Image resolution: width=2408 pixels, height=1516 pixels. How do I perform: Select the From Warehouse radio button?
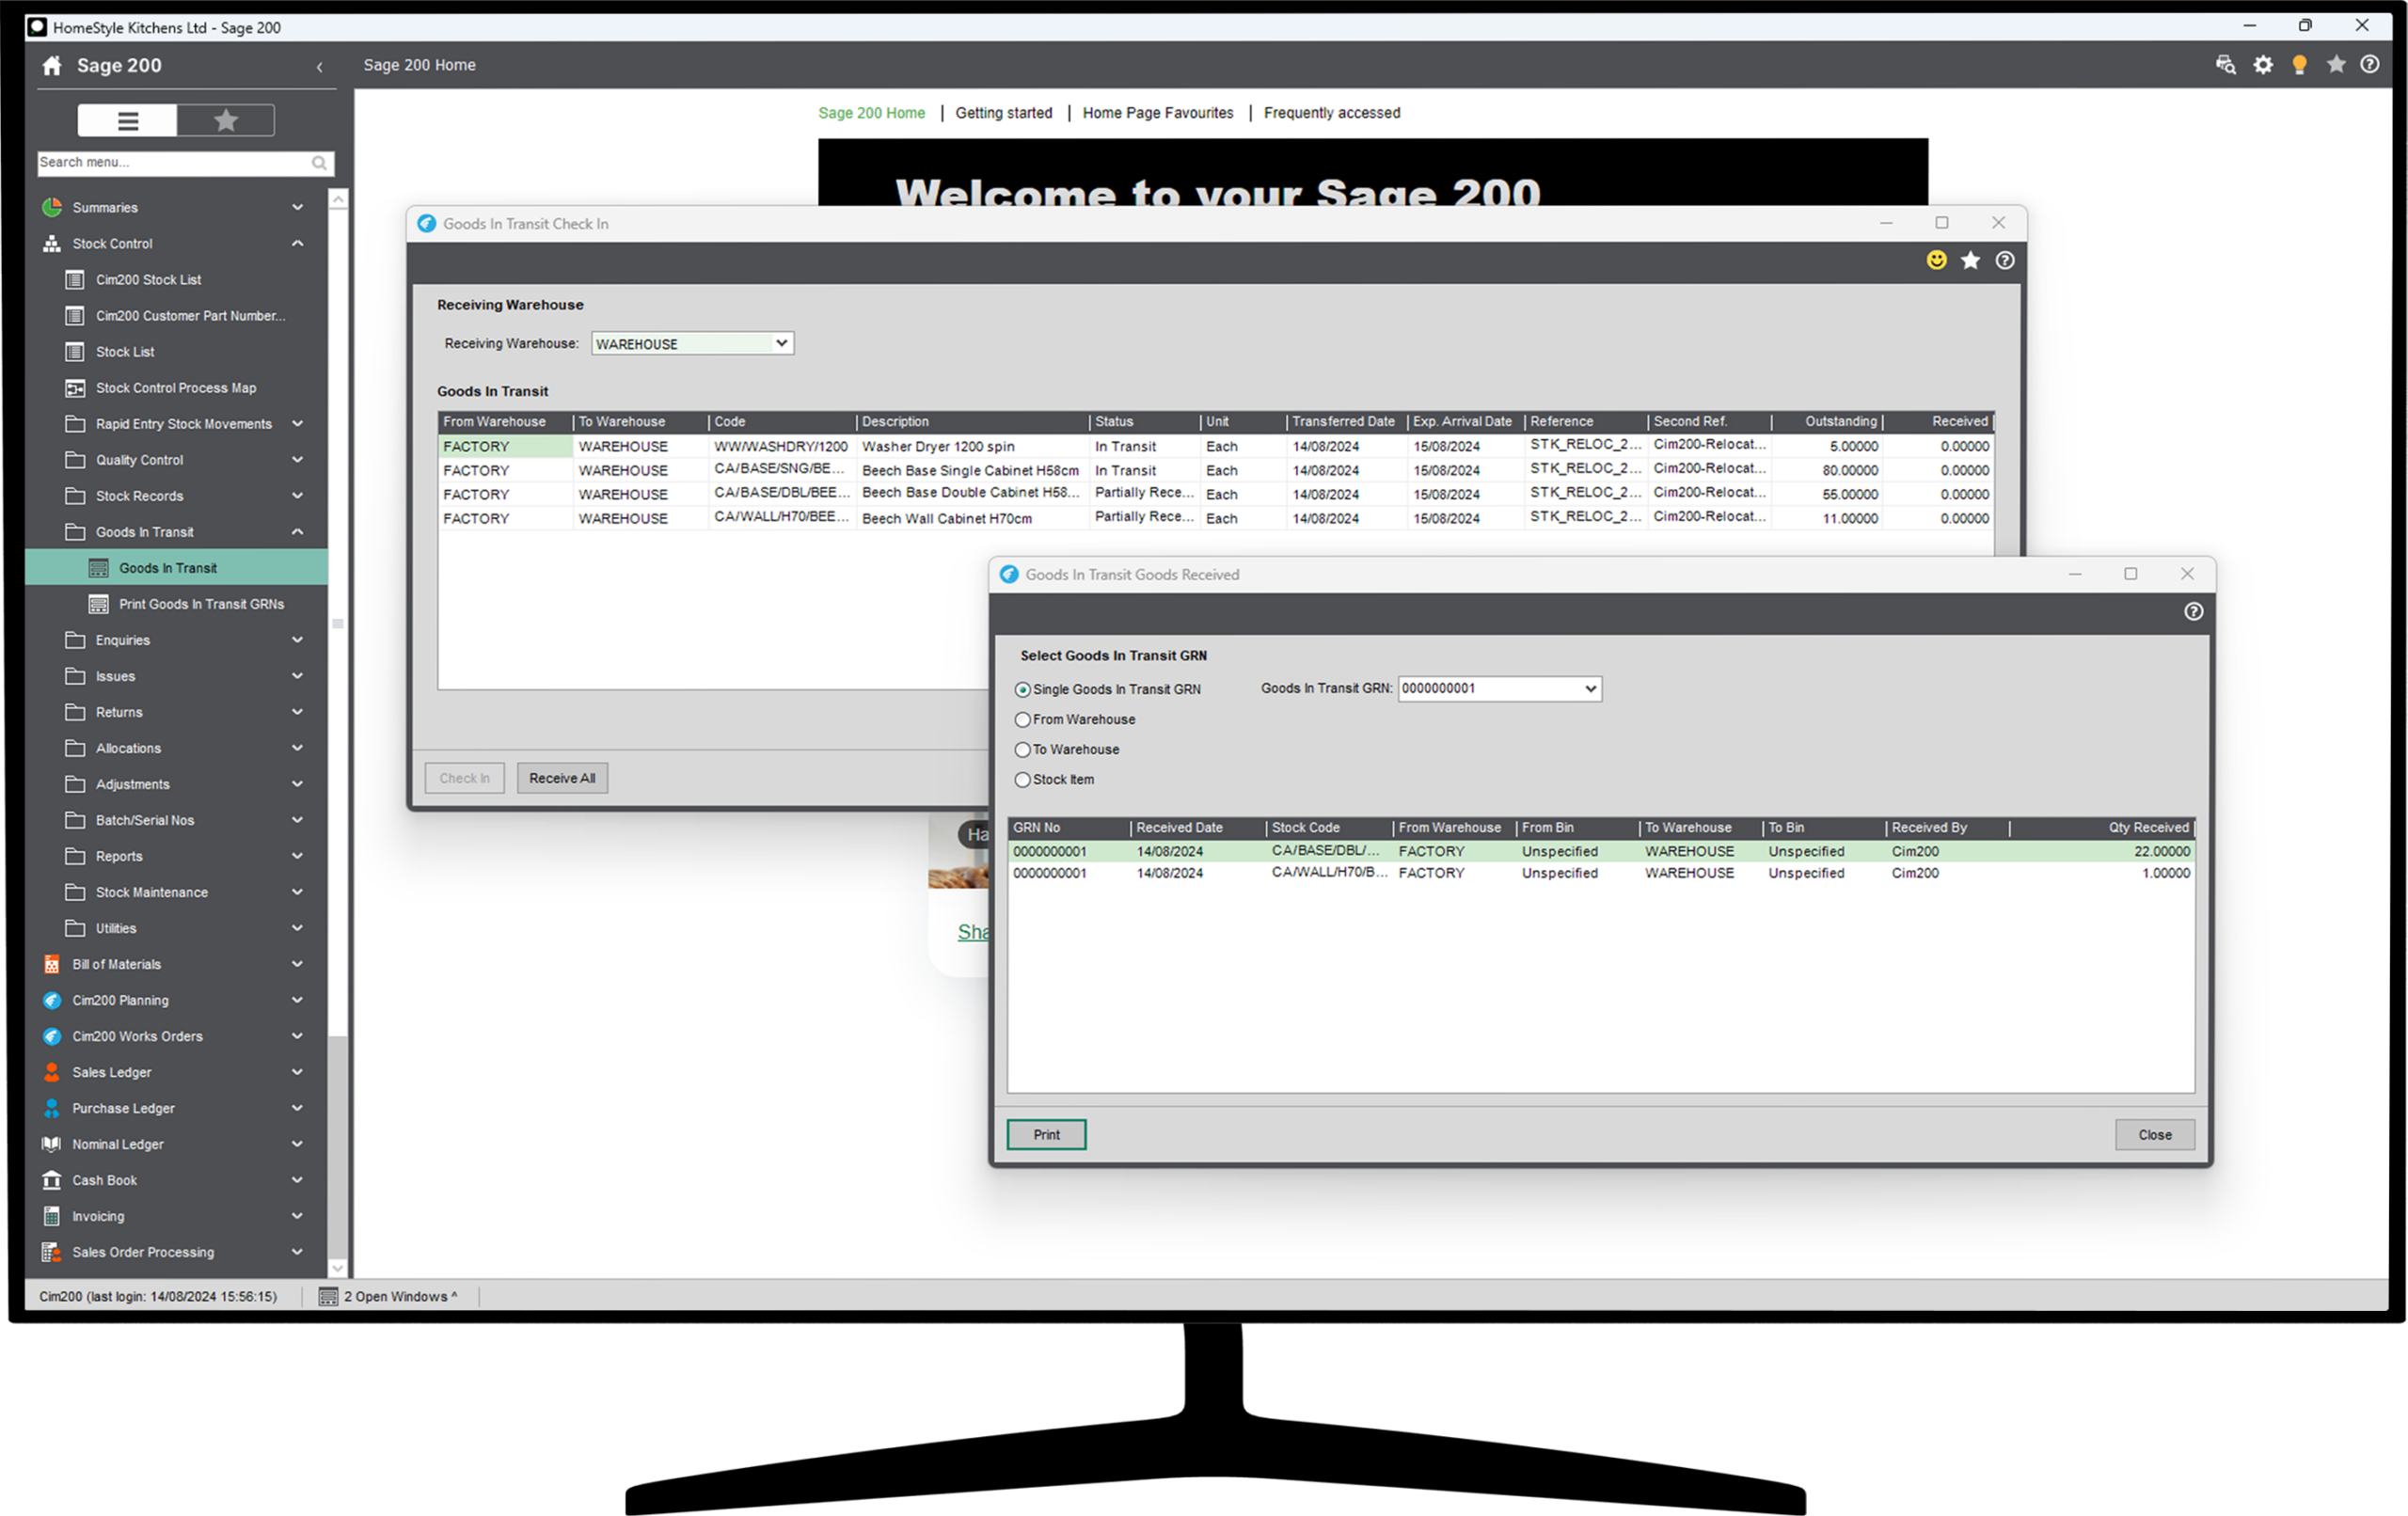click(x=1022, y=720)
